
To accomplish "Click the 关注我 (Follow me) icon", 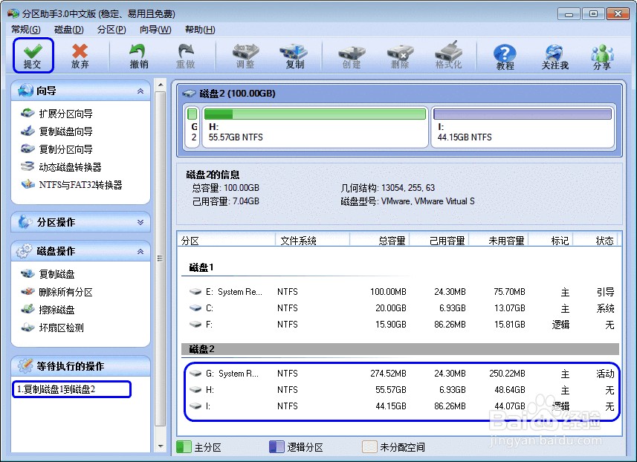I will click(554, 56).
